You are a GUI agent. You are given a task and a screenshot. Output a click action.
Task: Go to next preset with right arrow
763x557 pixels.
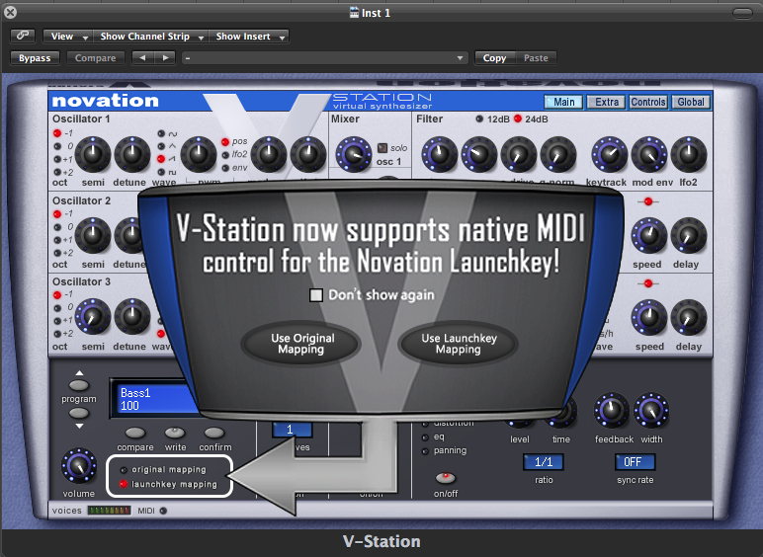pos(165,58)
